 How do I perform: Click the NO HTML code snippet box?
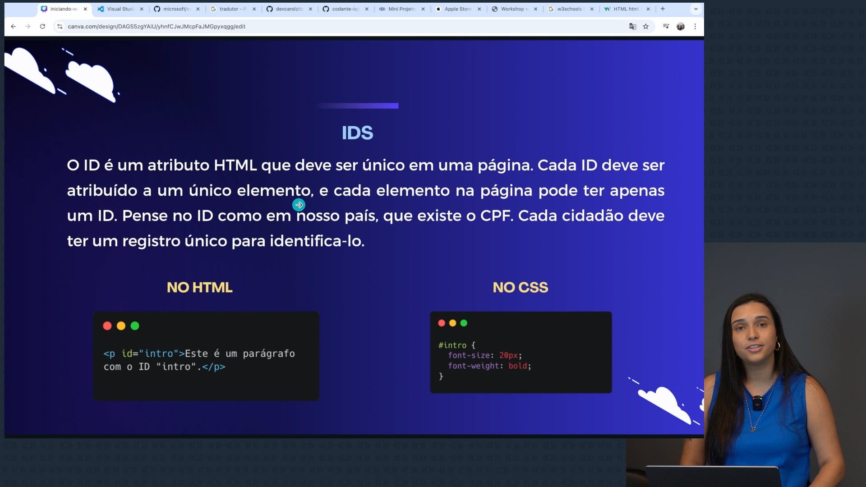[206, 356]
